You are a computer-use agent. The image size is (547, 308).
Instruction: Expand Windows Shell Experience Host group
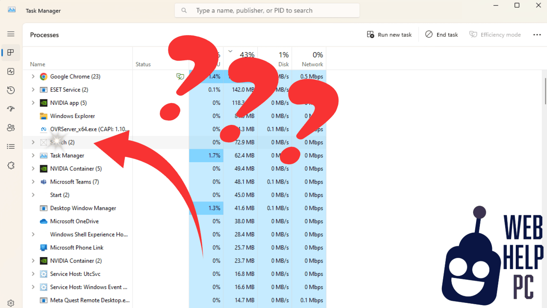33,234
